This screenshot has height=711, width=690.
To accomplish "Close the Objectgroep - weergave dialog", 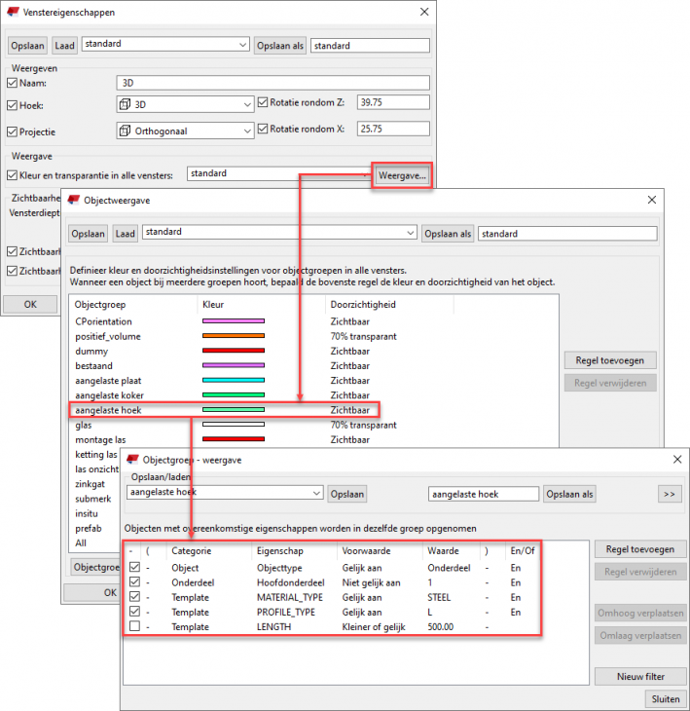I will (x=676, y=460).
